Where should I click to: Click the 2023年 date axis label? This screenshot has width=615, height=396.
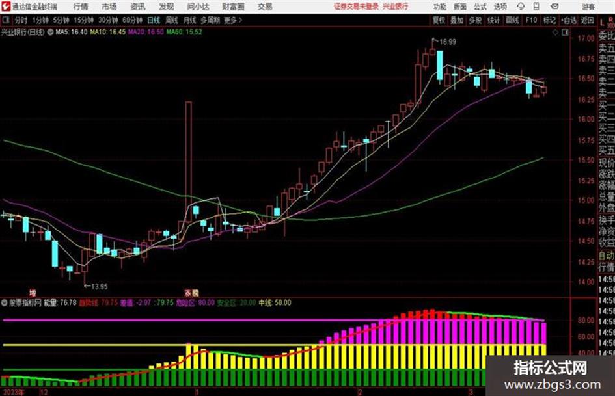(14, 392)
